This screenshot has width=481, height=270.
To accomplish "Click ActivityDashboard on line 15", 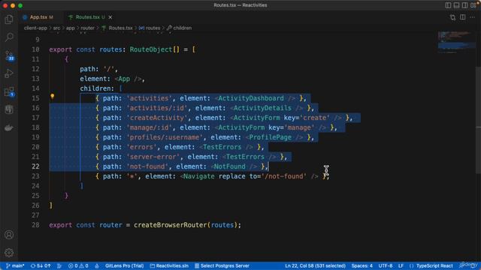I will tap(250, 98).
